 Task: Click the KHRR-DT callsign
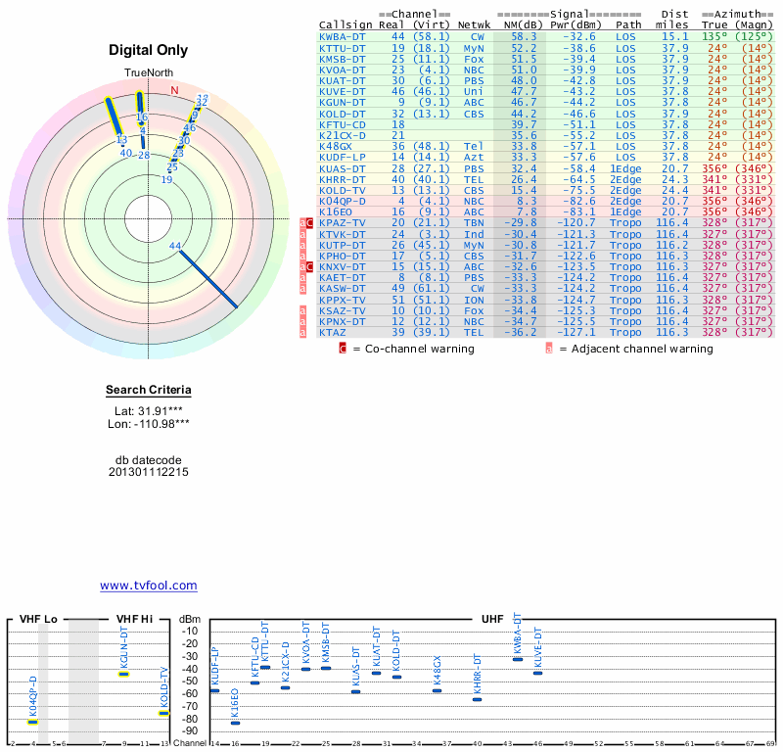[342, 180]
